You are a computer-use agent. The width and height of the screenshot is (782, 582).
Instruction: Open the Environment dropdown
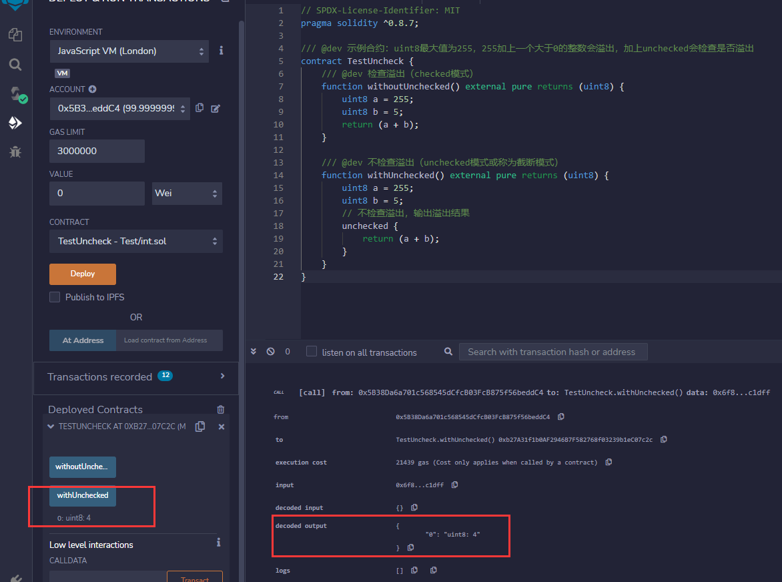click(x=129, y=51)
